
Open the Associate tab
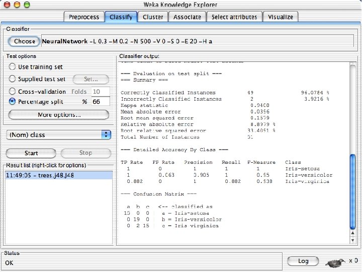(x=187, y=17)
